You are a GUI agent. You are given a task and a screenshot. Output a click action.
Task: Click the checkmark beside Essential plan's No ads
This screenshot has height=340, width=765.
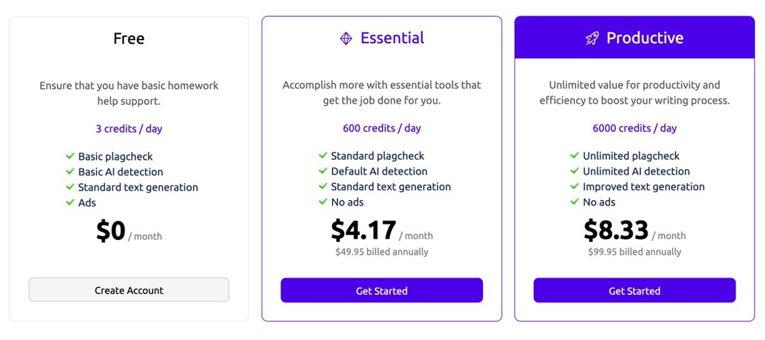(x=323, y=202)
